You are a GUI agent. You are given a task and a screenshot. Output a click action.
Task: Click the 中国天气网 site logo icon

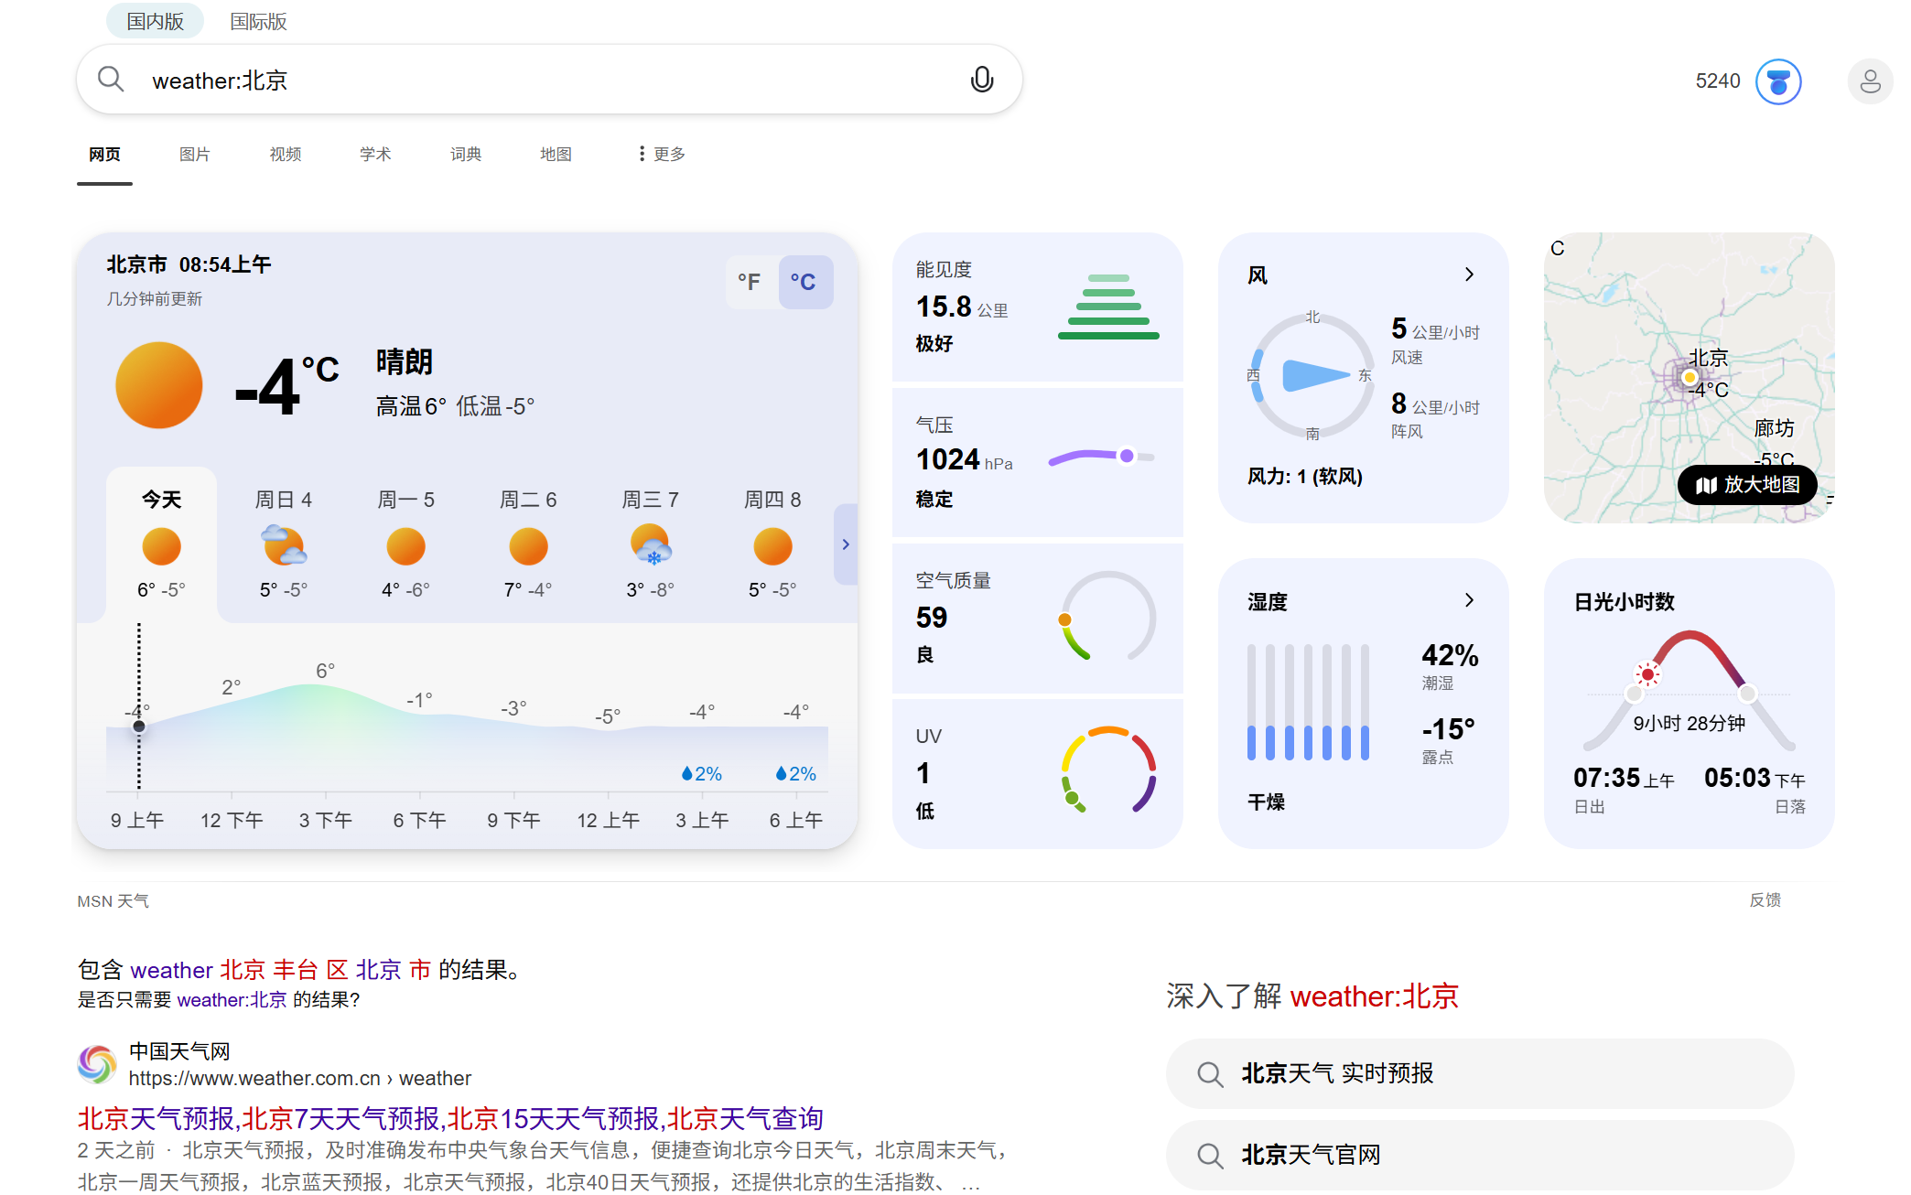pos(97,1064)
